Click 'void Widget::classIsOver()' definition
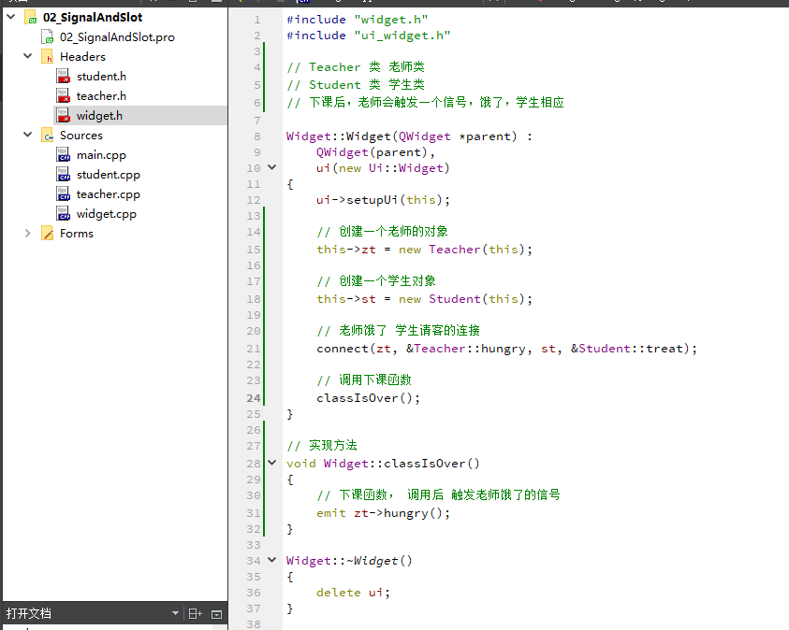 point(383,464)
